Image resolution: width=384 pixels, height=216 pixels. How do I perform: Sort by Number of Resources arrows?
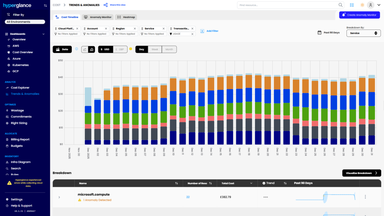[x=210, y=183]
